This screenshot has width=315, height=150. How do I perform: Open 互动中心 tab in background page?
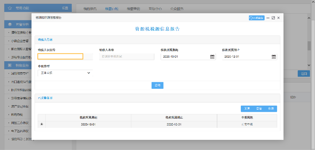click(x=155, y=9)
